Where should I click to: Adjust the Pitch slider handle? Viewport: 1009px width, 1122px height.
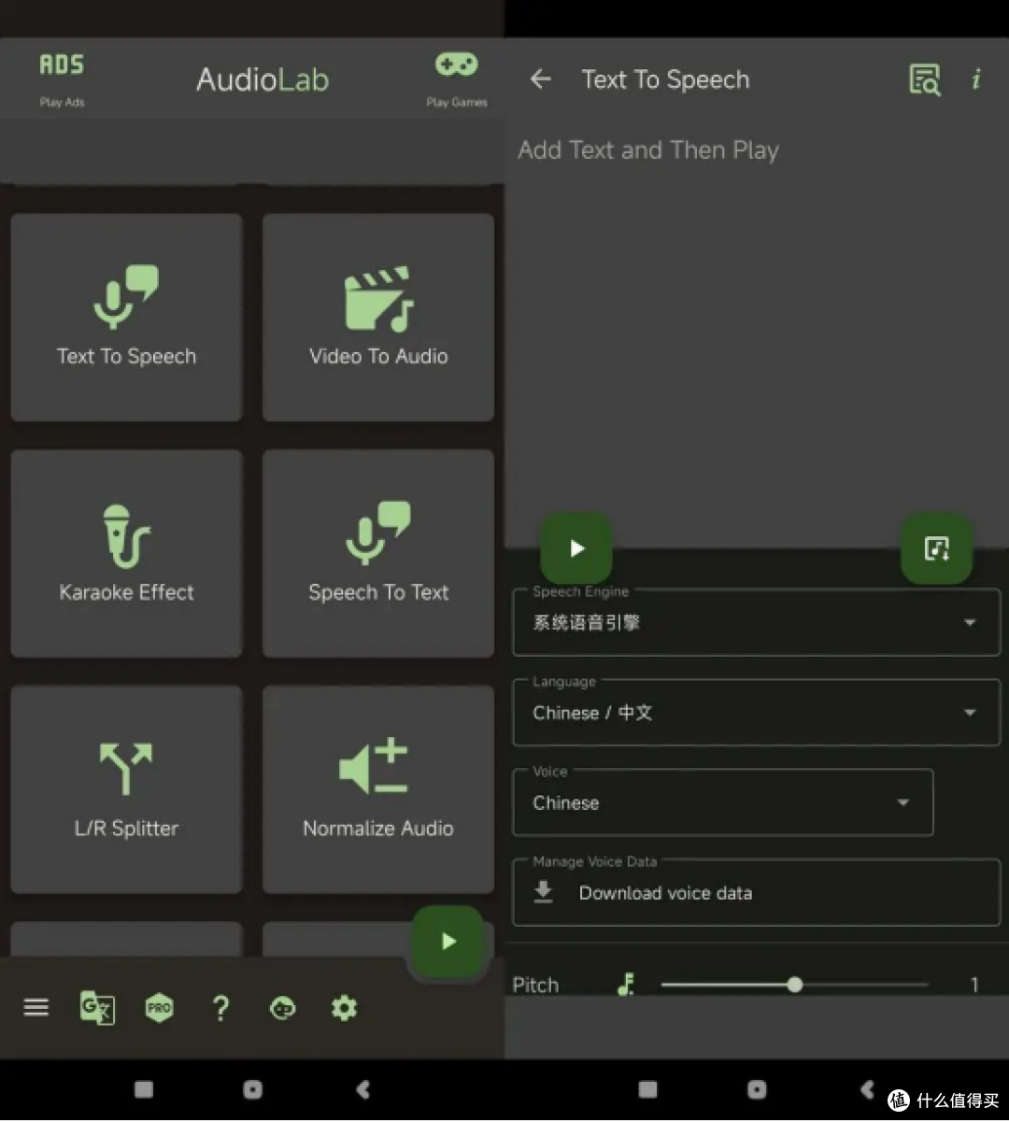[x=794, y=985]
